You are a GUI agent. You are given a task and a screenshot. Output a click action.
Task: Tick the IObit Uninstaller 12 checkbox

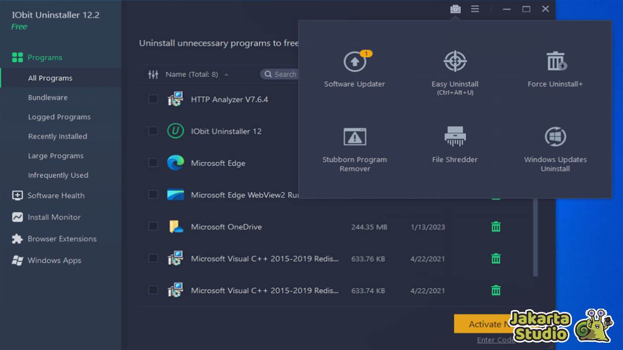(153, 131)
